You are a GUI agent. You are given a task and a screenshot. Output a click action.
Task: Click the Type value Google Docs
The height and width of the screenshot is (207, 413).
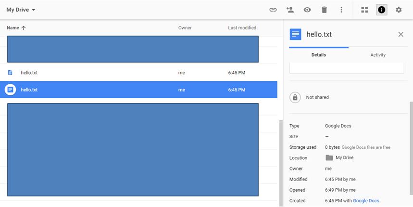pyautogui.click(x=338, y=126)
